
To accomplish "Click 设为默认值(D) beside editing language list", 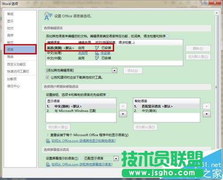I will point(198,57).
